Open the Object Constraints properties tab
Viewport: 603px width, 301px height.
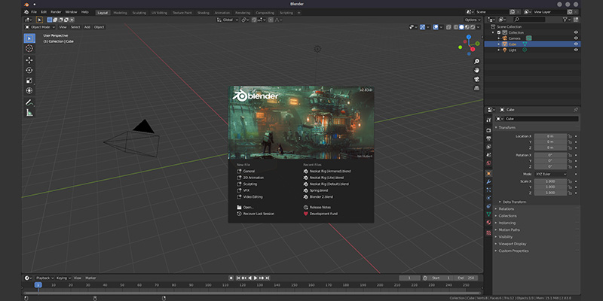coord(488,206)
